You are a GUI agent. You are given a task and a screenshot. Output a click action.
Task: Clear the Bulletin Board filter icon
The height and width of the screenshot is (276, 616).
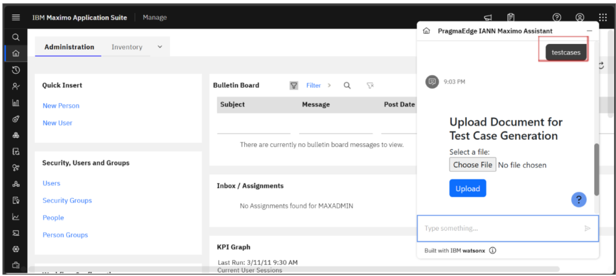point(370,85)
